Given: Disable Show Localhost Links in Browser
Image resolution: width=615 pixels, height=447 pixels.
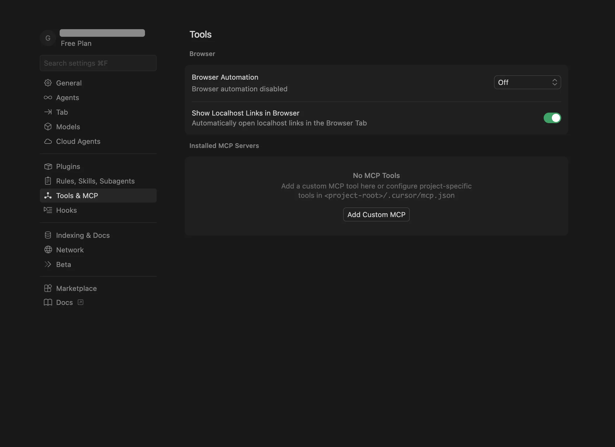Looking at the screenshot, I should [x=552, y=118].
